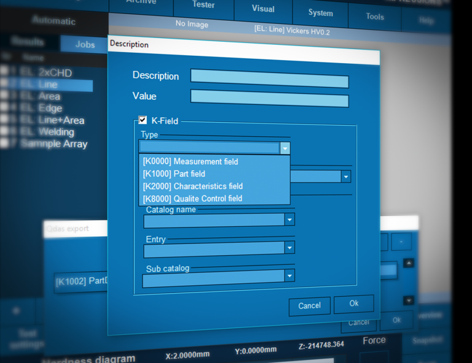Viewport: 472px width, 363px height.
Task: Uncheck the K-Field checkbox
Action: (143, 120)
